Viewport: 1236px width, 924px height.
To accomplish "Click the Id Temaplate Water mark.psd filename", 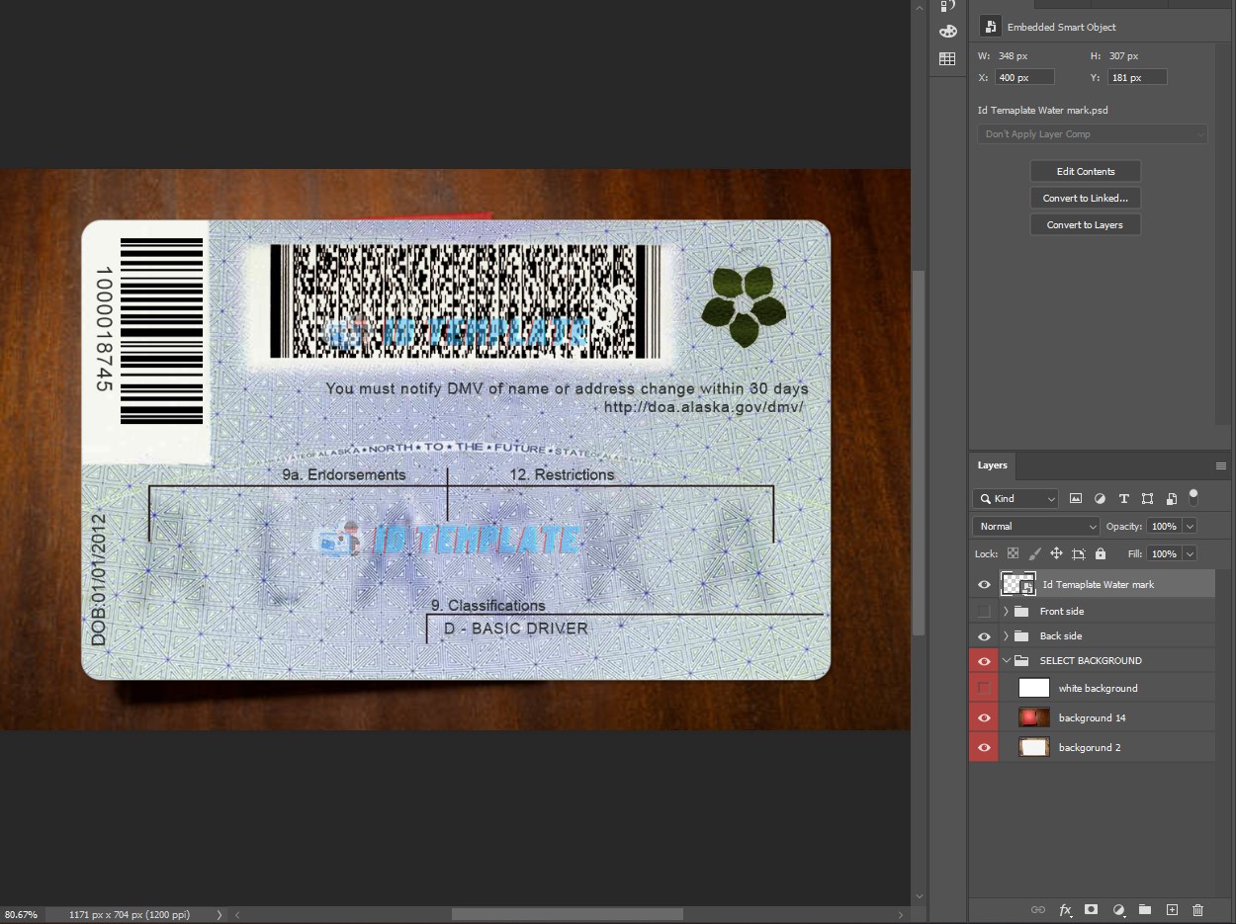I will tap(1043, 111).
